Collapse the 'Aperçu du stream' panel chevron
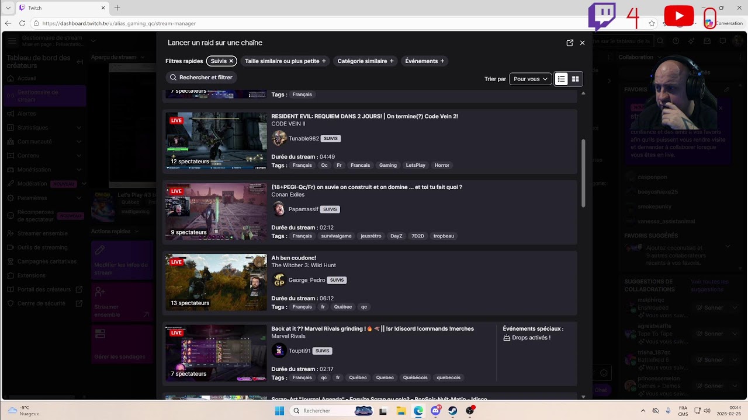 click(142, 57)
